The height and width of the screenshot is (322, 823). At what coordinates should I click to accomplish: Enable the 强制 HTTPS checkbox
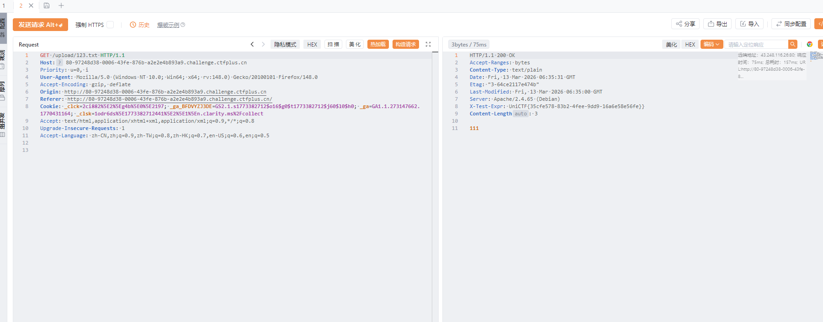[110, 25]
